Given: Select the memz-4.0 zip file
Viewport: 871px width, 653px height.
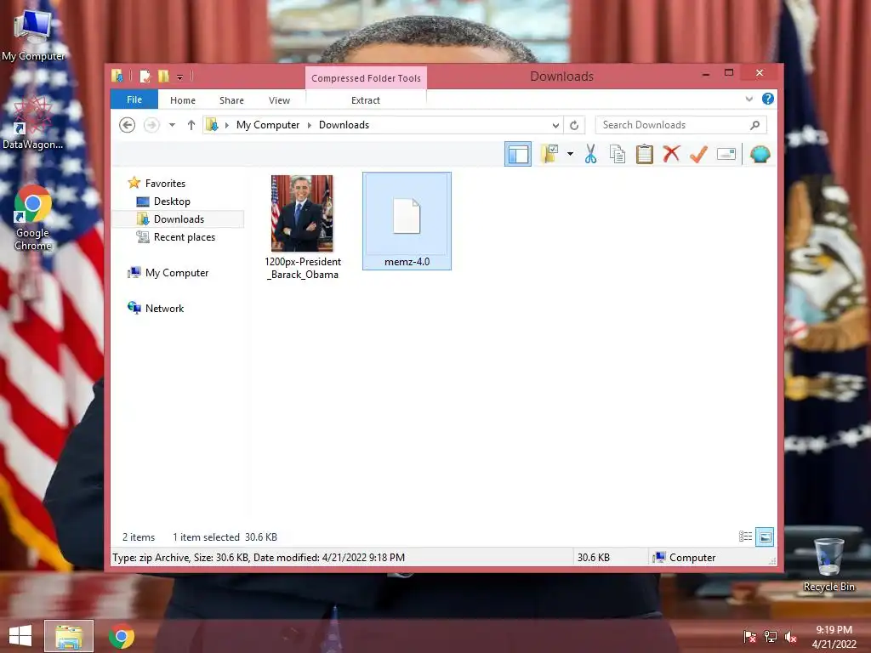Looking at the screenshot, I should [407, 221].
